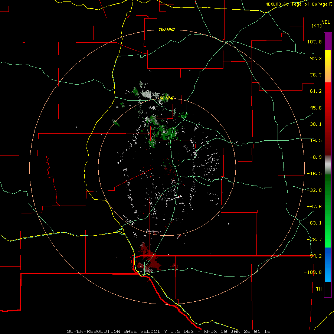Click the 107.8 legend value
This screenshot has width=334, height=334.
(x=314, y=42)
